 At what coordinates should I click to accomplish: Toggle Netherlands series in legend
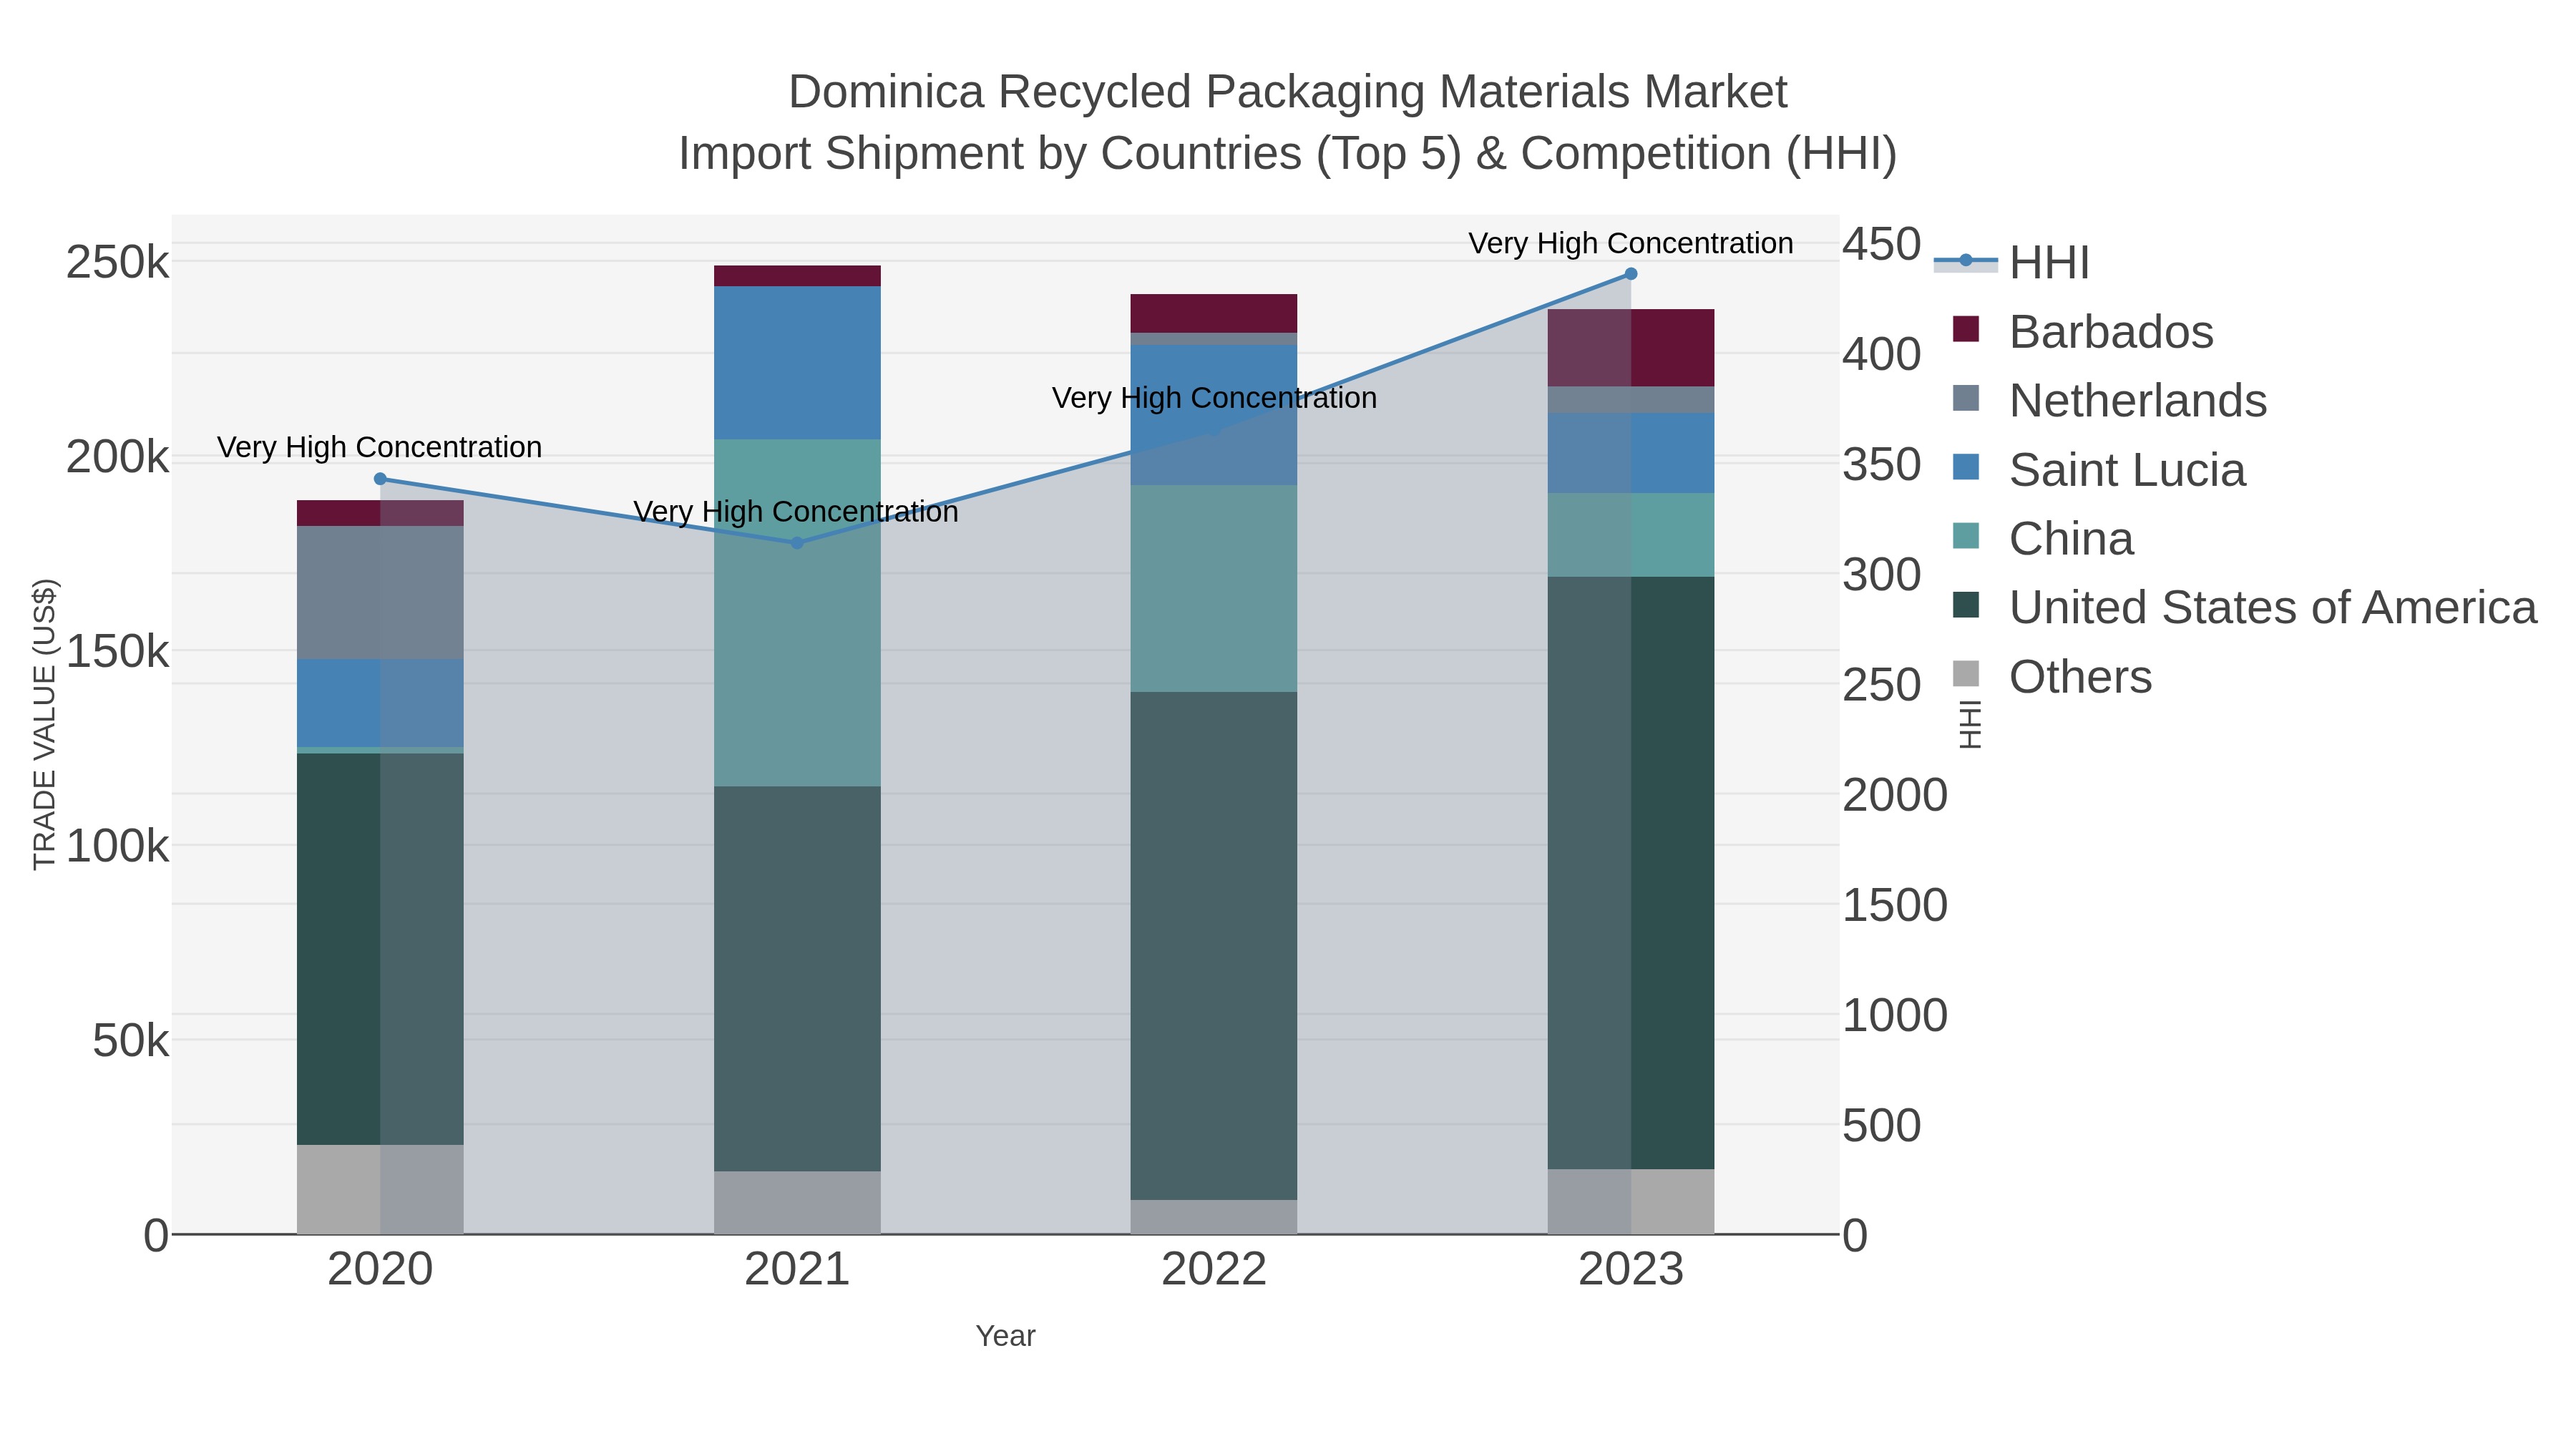coord(2110,400)
